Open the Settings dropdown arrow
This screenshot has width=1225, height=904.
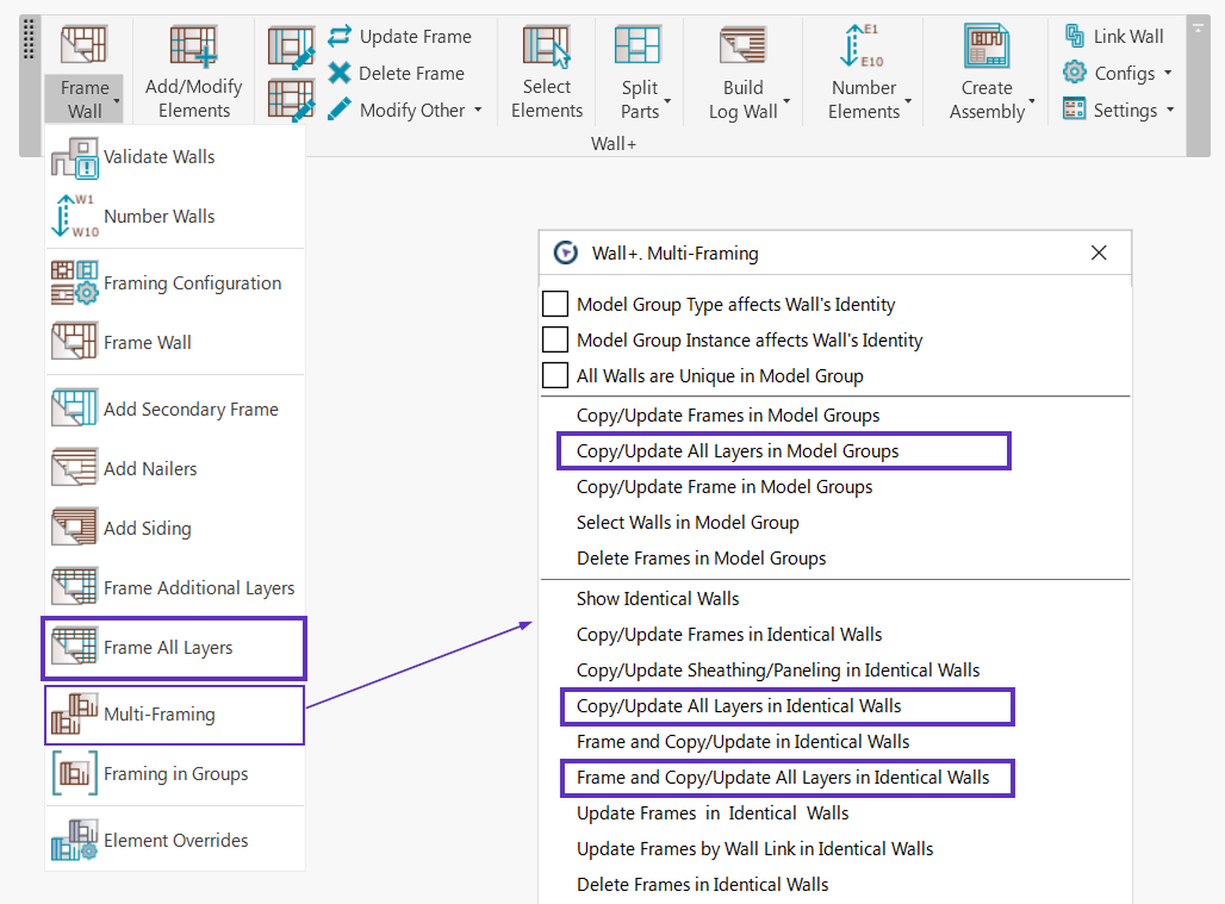pos(1170,110)
